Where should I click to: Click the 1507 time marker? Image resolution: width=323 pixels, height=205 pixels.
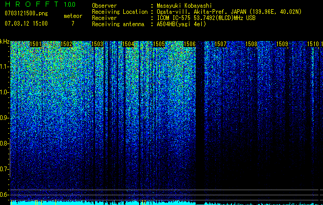pyautogui.click(x=220, y=44)
